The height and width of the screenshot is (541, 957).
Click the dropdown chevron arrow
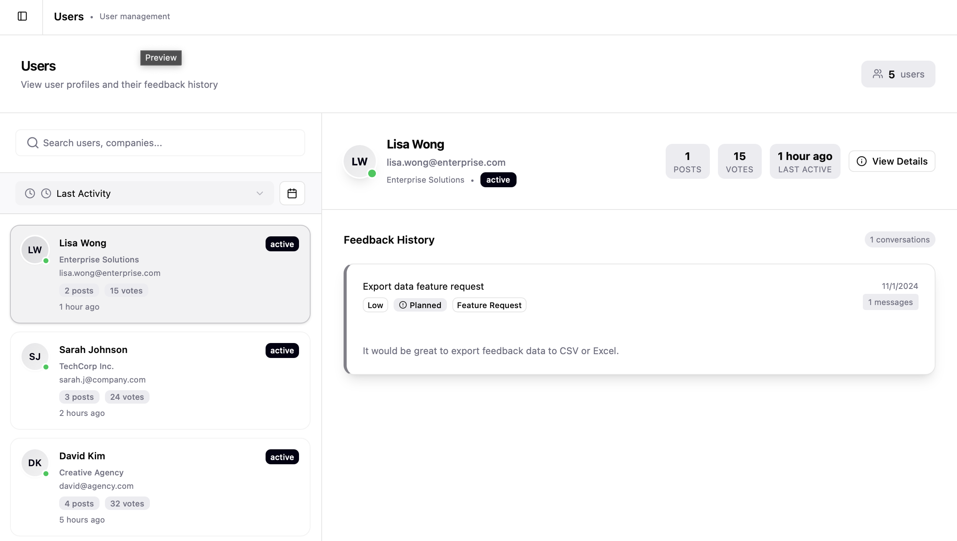[260, 193]
